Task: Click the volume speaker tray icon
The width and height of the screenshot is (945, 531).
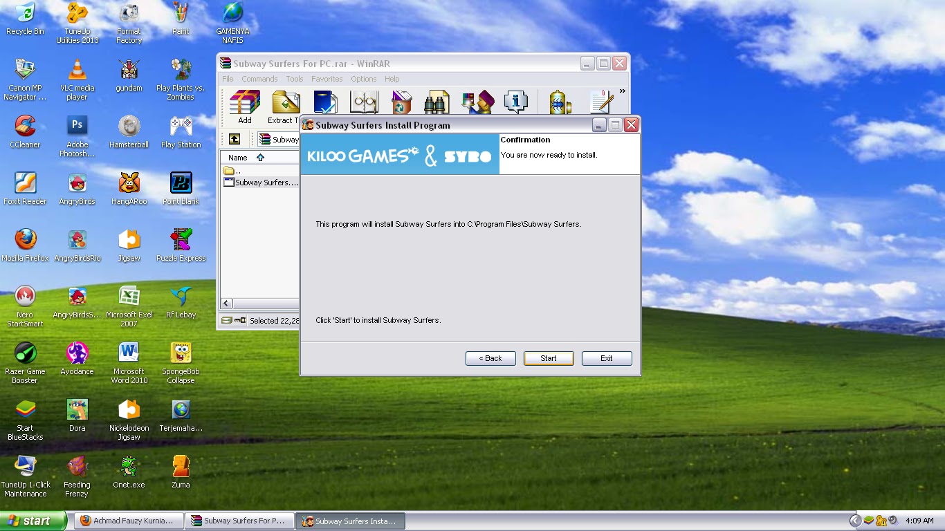Action: (893, 521)
